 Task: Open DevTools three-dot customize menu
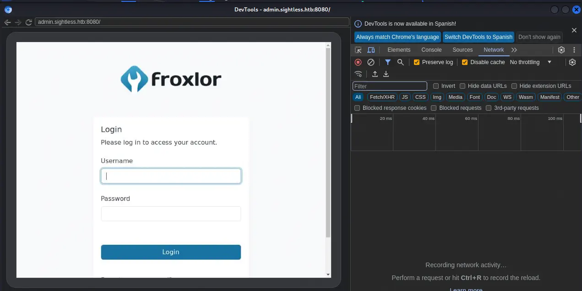coord(574,50)
